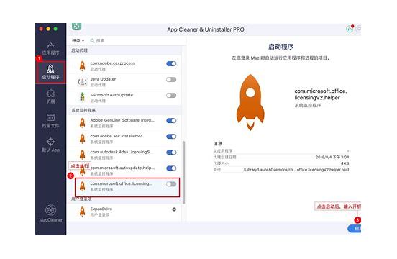Image resolution: width=397 pixels, height=259 pixels.
Task: Click the /Library/LaunchDaemons path value
Action: [296, 170]
